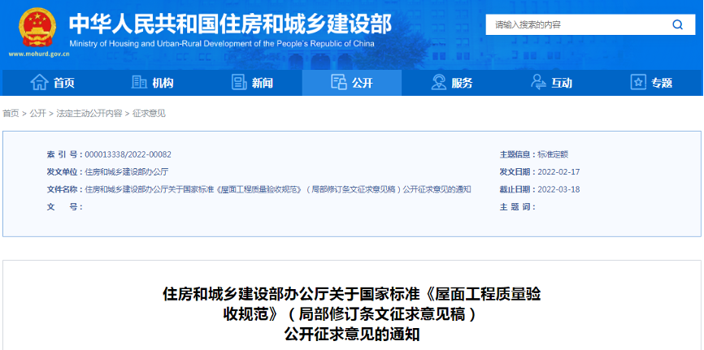Click the deadline date 2022-03-18
704x350 pixels.
559,189
